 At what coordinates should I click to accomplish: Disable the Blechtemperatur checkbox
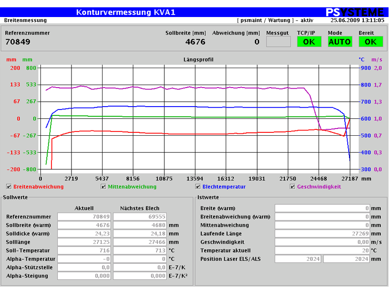(x=198, y=187)
